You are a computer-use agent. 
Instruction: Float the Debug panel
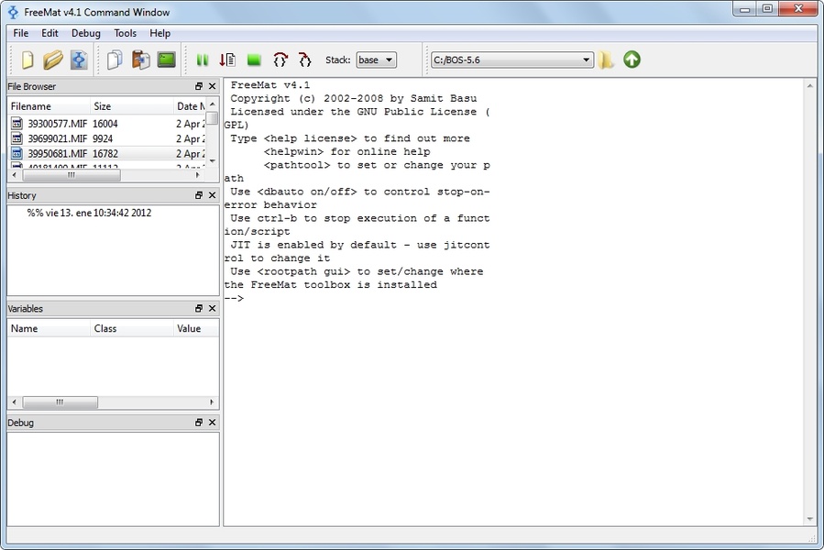pos(199,423)
